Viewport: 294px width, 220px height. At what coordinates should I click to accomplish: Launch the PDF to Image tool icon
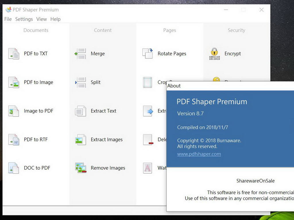coord(14,82)
